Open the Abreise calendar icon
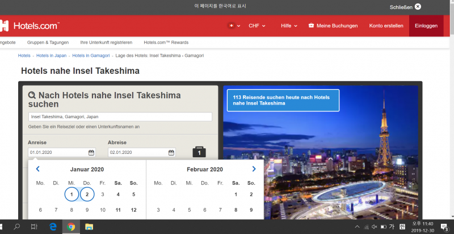The width and height of the screenshot is (454, 234). (171, 152)
